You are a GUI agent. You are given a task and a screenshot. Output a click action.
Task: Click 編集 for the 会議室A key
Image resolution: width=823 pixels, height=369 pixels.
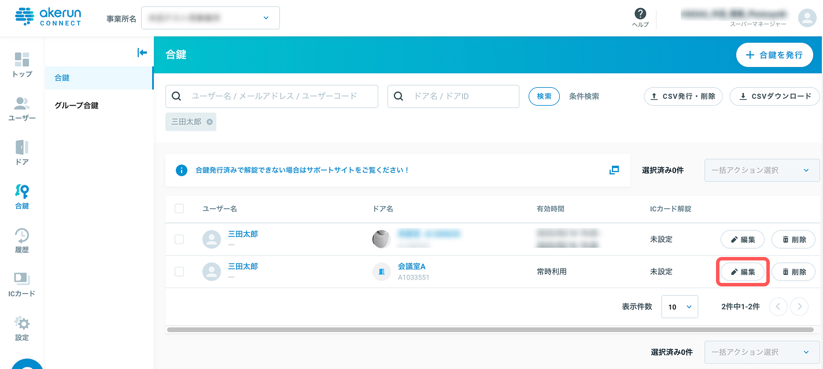tap(743, 272)
